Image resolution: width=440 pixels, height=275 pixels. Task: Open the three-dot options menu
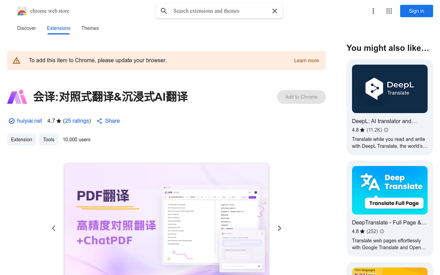click(373, 11)
